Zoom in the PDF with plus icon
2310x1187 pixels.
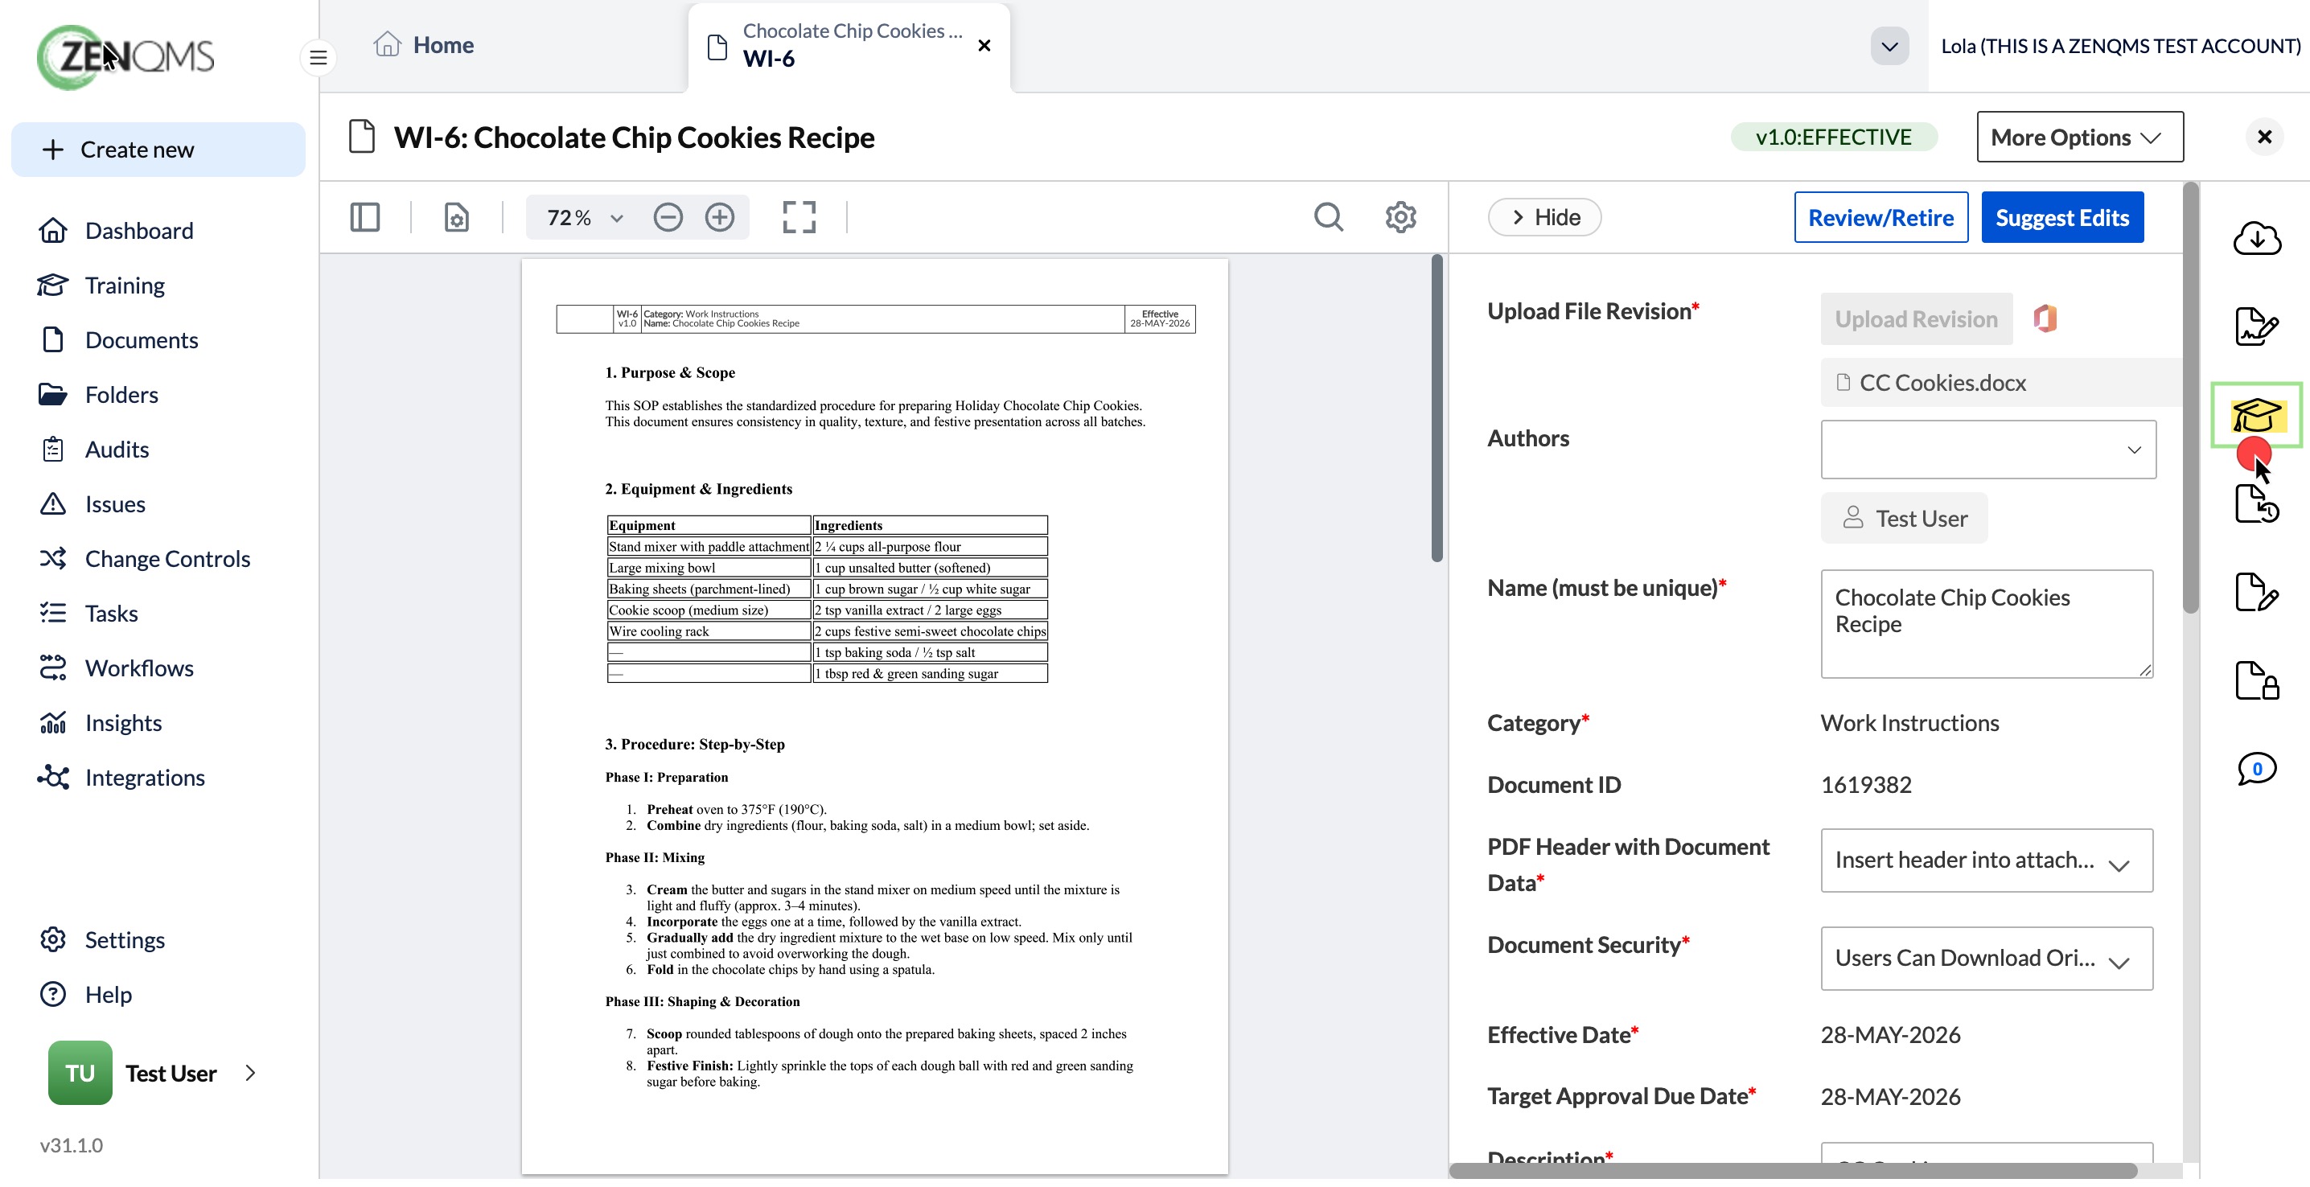(x=719, y=217)
